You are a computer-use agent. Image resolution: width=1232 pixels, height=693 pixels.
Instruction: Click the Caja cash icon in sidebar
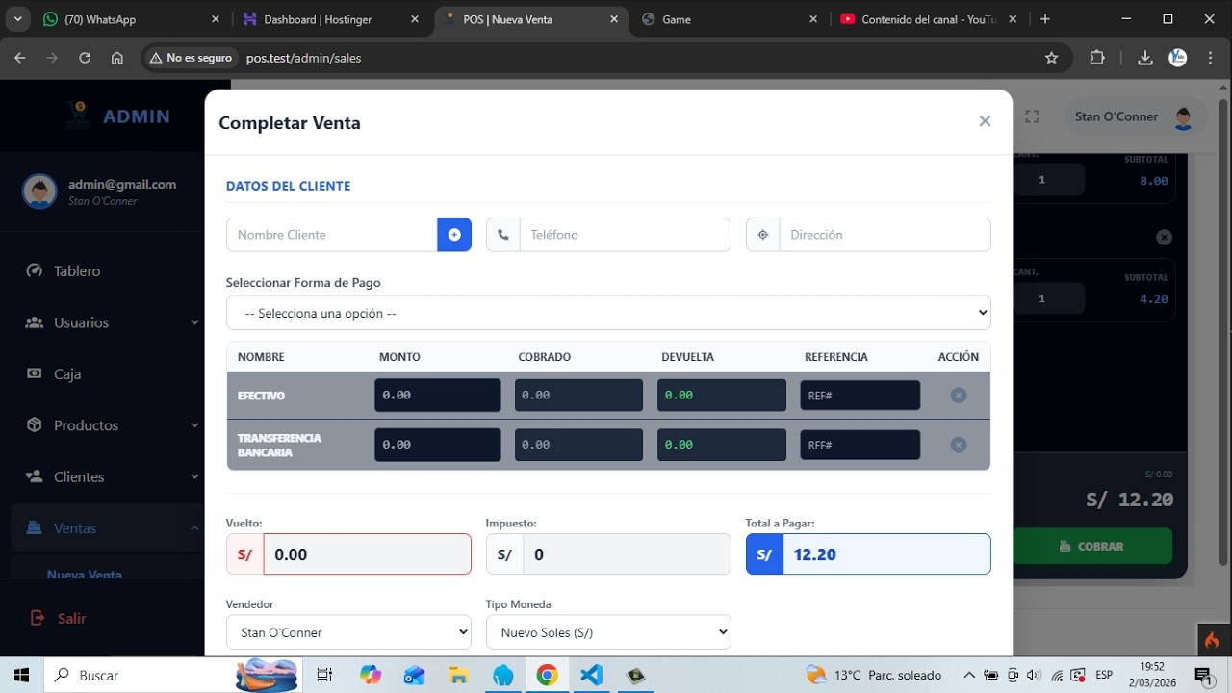click(35, 373)
